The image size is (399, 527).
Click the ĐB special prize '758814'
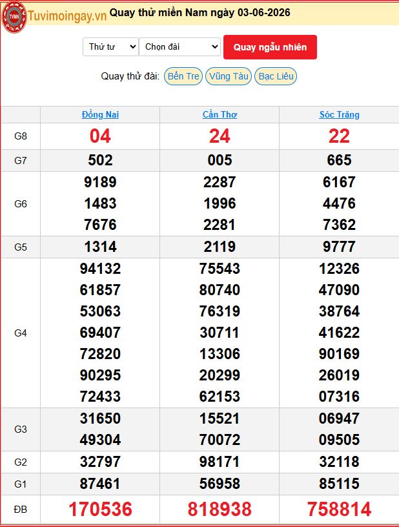[x=339, y=509]
